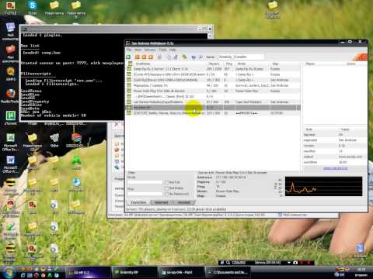
Task: Click the Name input field in toolbar
Action: (241, 57)
